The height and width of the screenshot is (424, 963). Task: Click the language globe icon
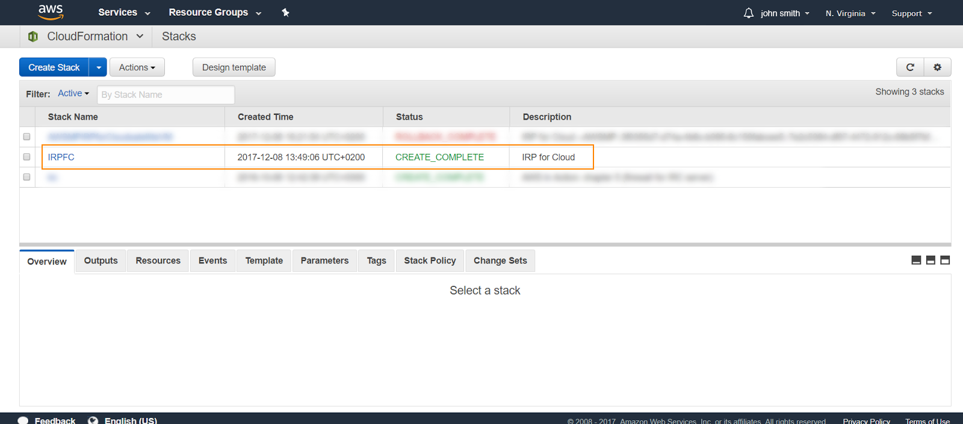coord(93,420)
